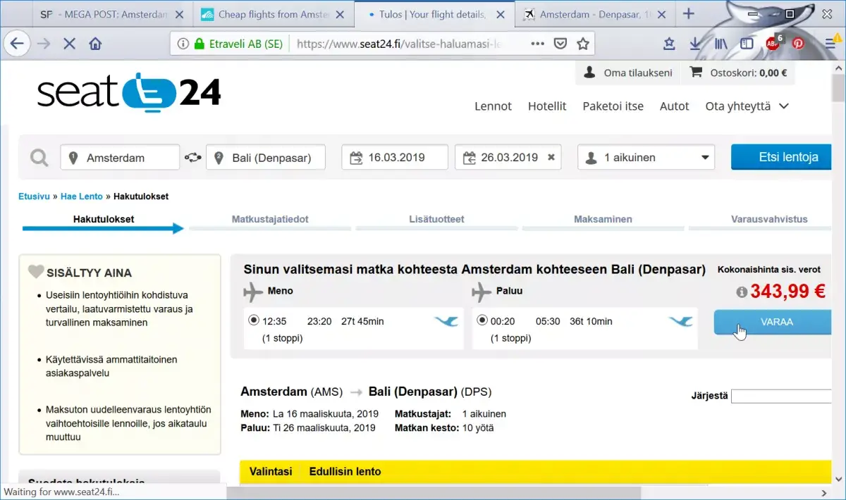Open the Järjestä sort dropdown
The image size is (846, 500).
coord(781,396)
